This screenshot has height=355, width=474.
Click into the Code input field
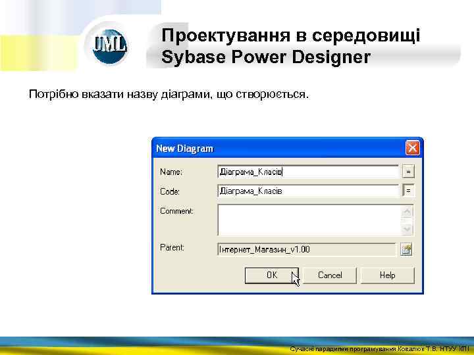[x=308, y=191]
